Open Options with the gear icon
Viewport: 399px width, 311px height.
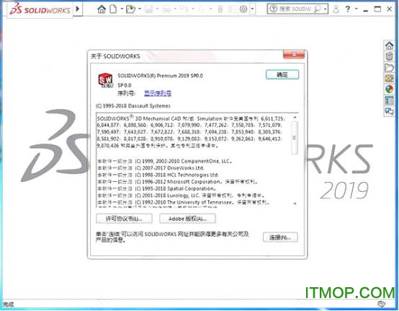(243, 9)
